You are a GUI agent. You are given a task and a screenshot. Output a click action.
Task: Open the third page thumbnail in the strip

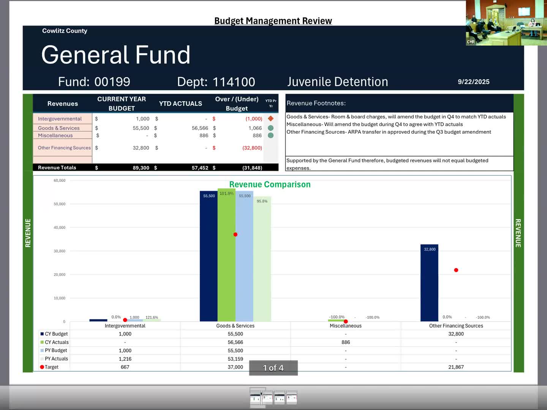point(280,397)
